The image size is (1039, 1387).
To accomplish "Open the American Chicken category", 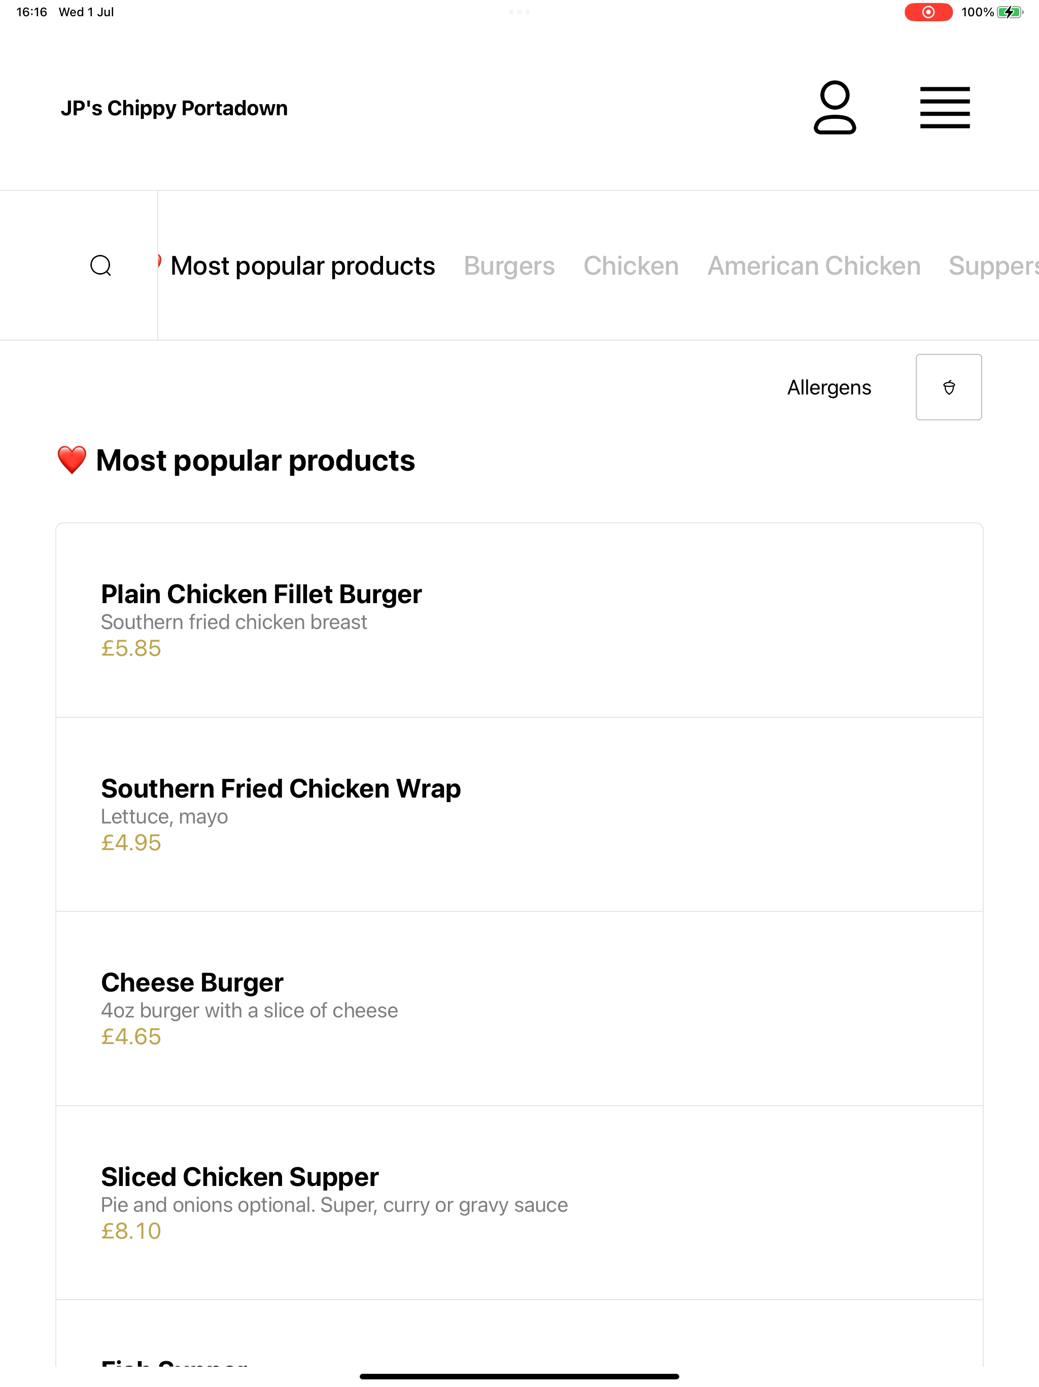I will tap(814, 266).
